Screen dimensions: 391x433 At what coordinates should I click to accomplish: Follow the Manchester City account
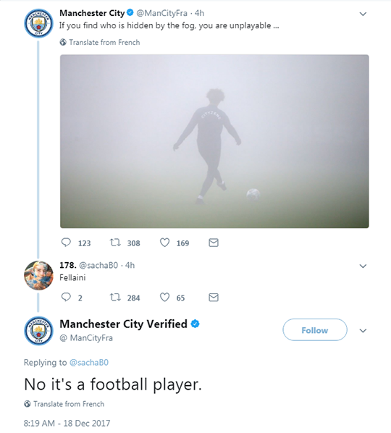(315, 329)
